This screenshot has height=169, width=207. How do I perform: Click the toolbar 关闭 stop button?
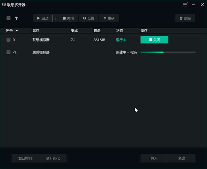point(68,18)
